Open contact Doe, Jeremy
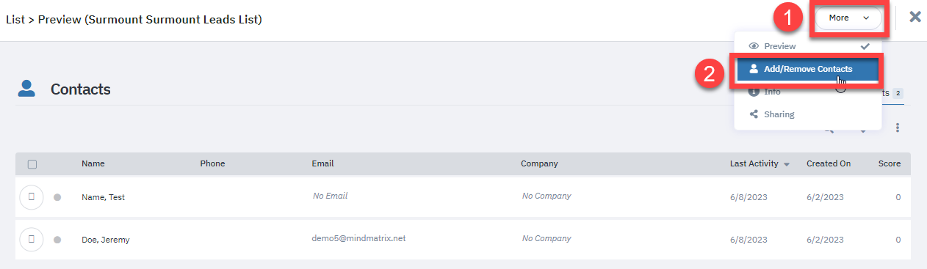 [x=106, y=240]
